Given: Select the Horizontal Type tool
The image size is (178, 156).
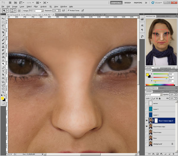Looking at the screenshot, I should [3, 71].
